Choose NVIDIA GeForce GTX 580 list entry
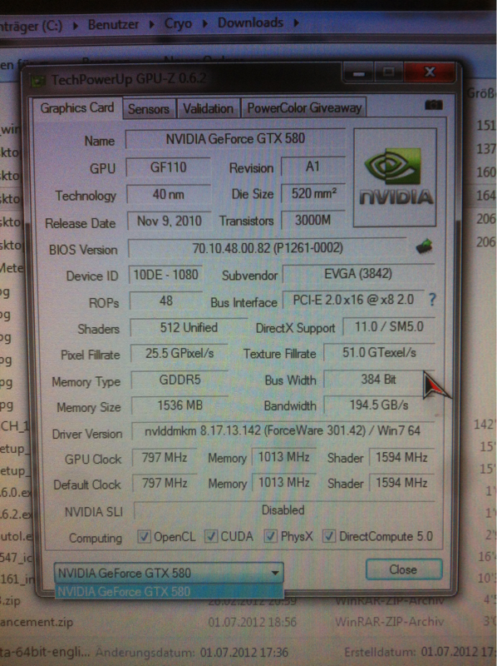This screenshot has height=666, width=497. click(169, 591)
